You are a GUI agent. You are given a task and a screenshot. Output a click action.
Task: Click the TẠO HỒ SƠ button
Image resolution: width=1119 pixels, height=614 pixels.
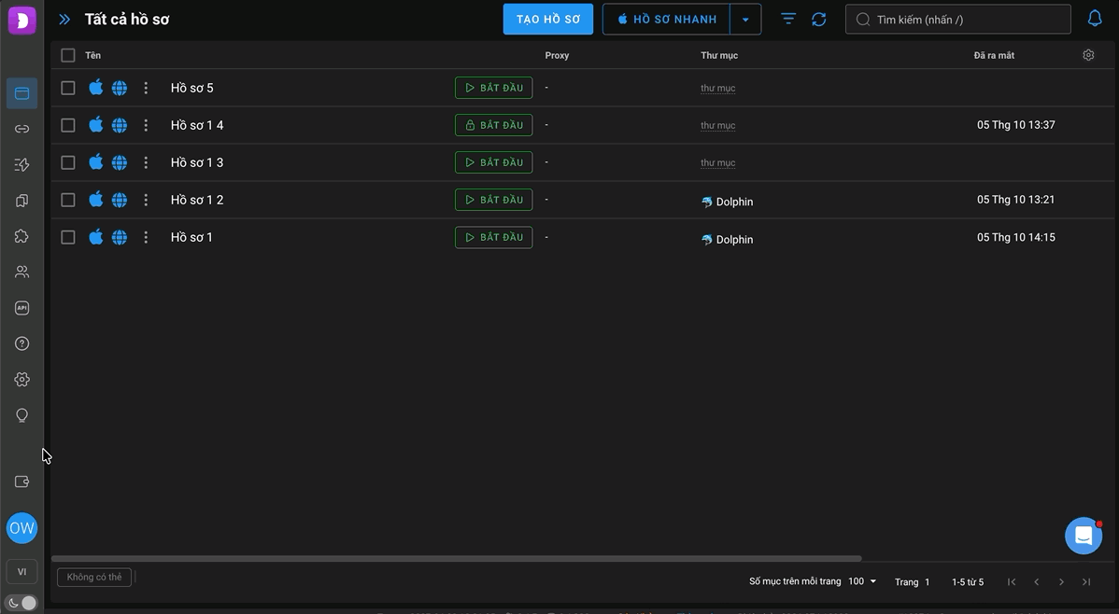coord(548,20)
